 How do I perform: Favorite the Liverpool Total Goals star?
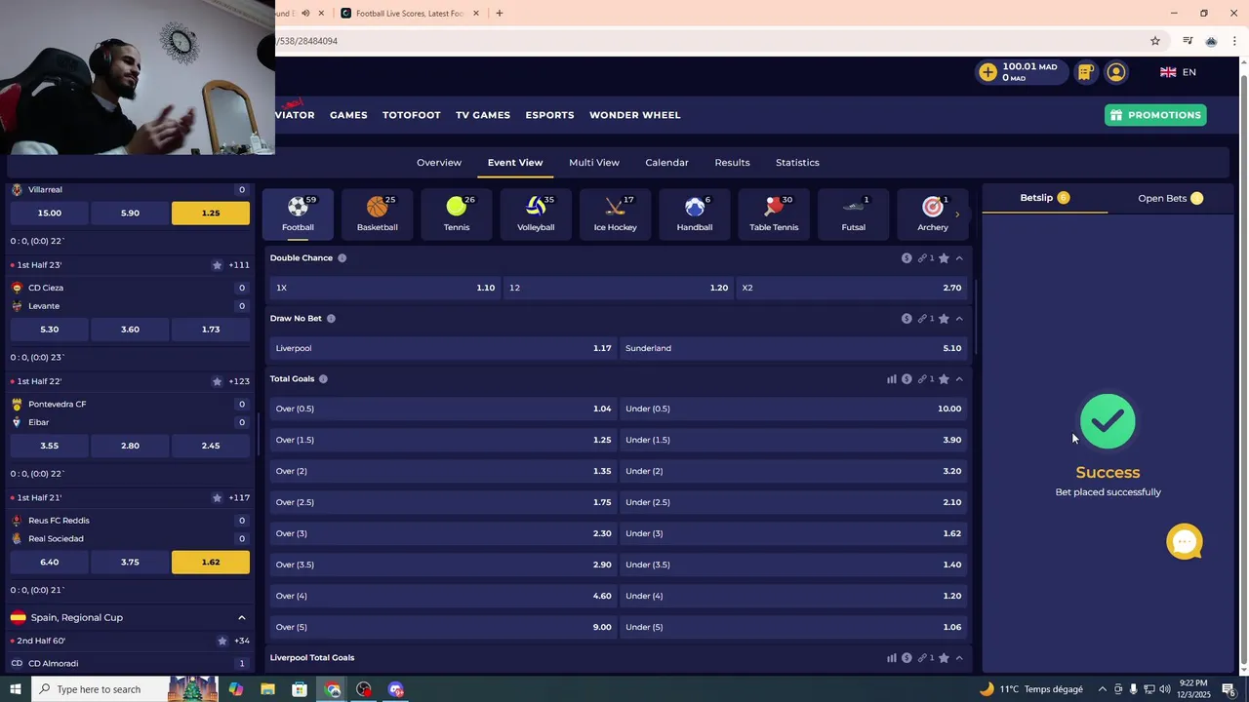944,658
